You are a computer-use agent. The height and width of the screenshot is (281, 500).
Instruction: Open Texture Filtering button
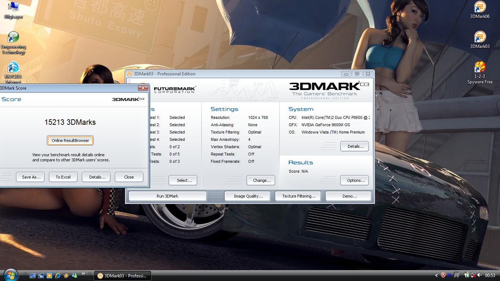click(x=298, y=196)
